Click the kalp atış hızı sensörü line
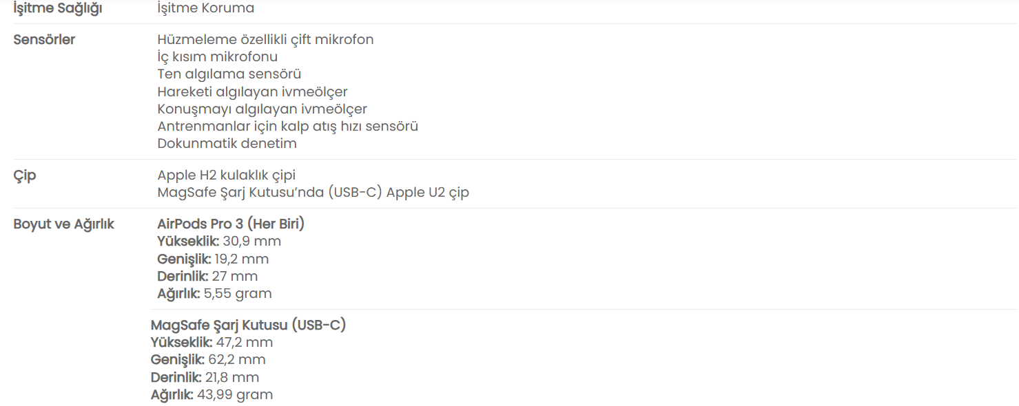 [x=287, y=126]
